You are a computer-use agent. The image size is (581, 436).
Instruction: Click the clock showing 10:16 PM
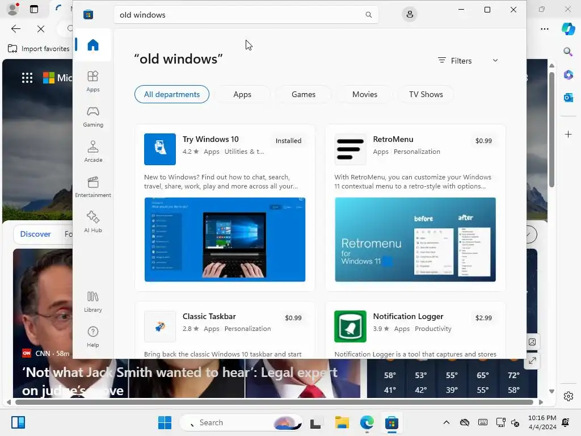point(542,418)
